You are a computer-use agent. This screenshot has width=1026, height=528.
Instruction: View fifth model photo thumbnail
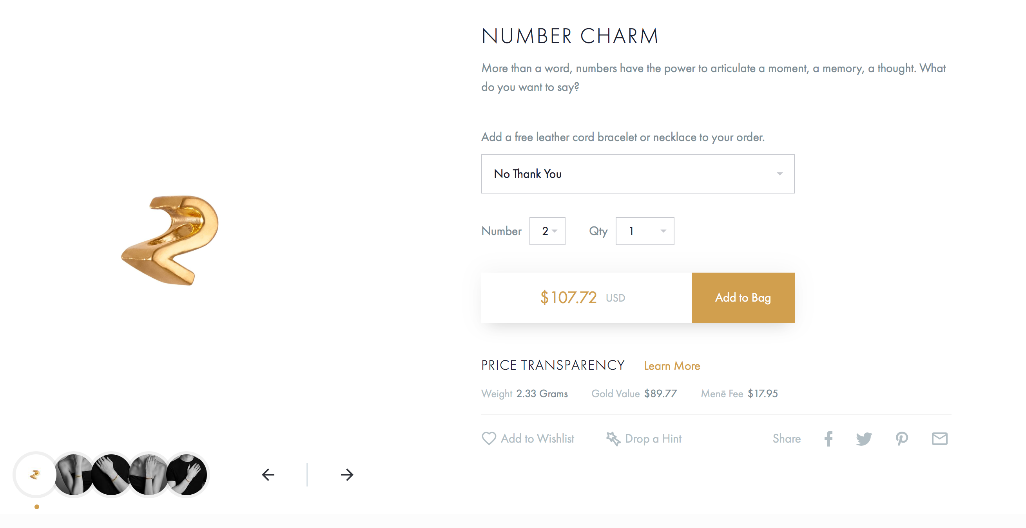pyautogui.click(x=186, y=474)
